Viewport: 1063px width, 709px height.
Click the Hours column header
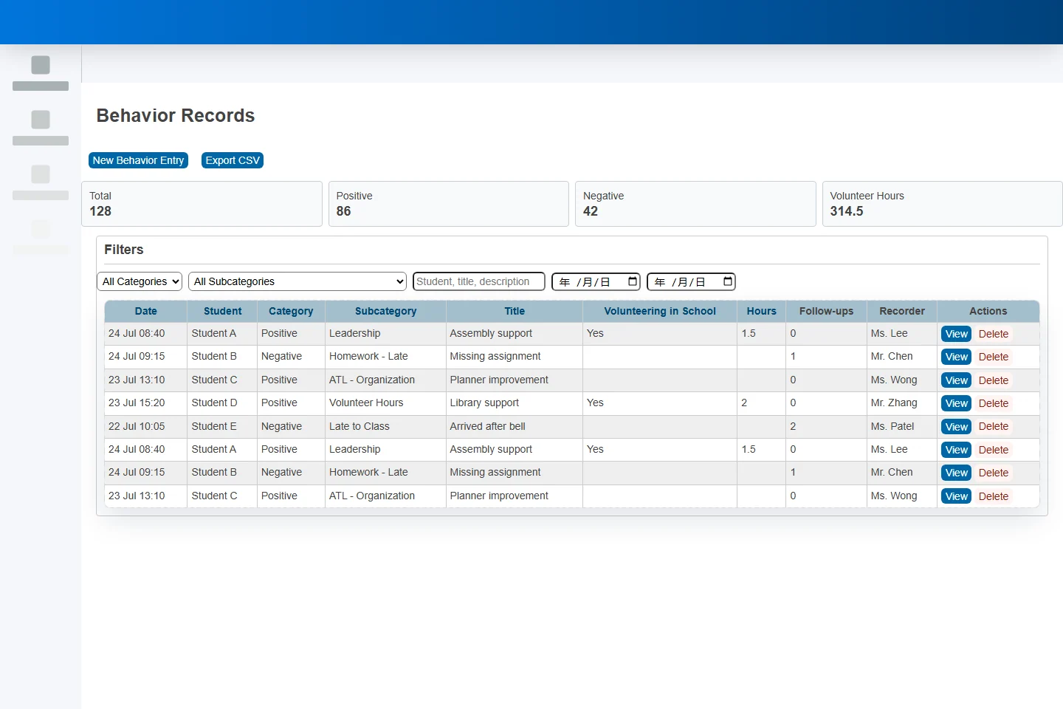pos(762,311)
